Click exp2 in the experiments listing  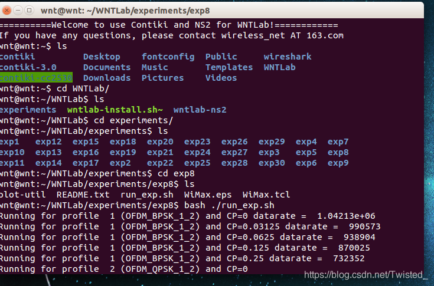[120, 163]
